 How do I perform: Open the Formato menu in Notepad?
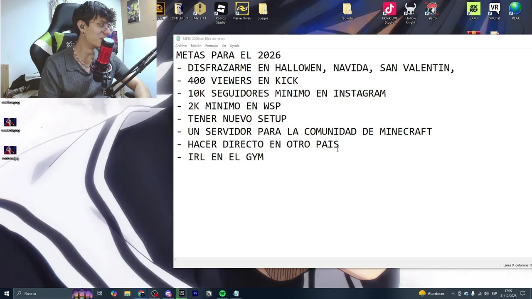click(x=211, y=46)
